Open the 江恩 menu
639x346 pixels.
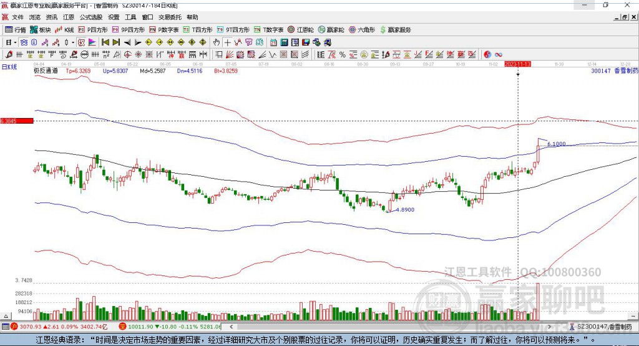[x=69, y=17]
